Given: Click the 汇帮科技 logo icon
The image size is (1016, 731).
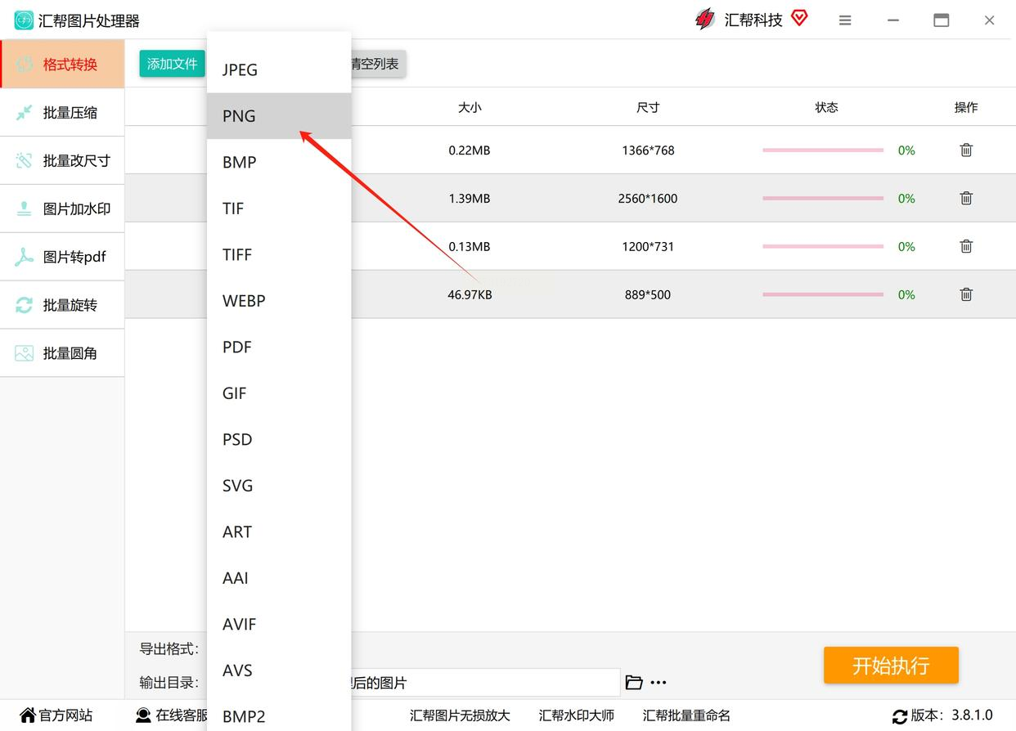Looking at the screenshot, I should (x=704, y=20).
